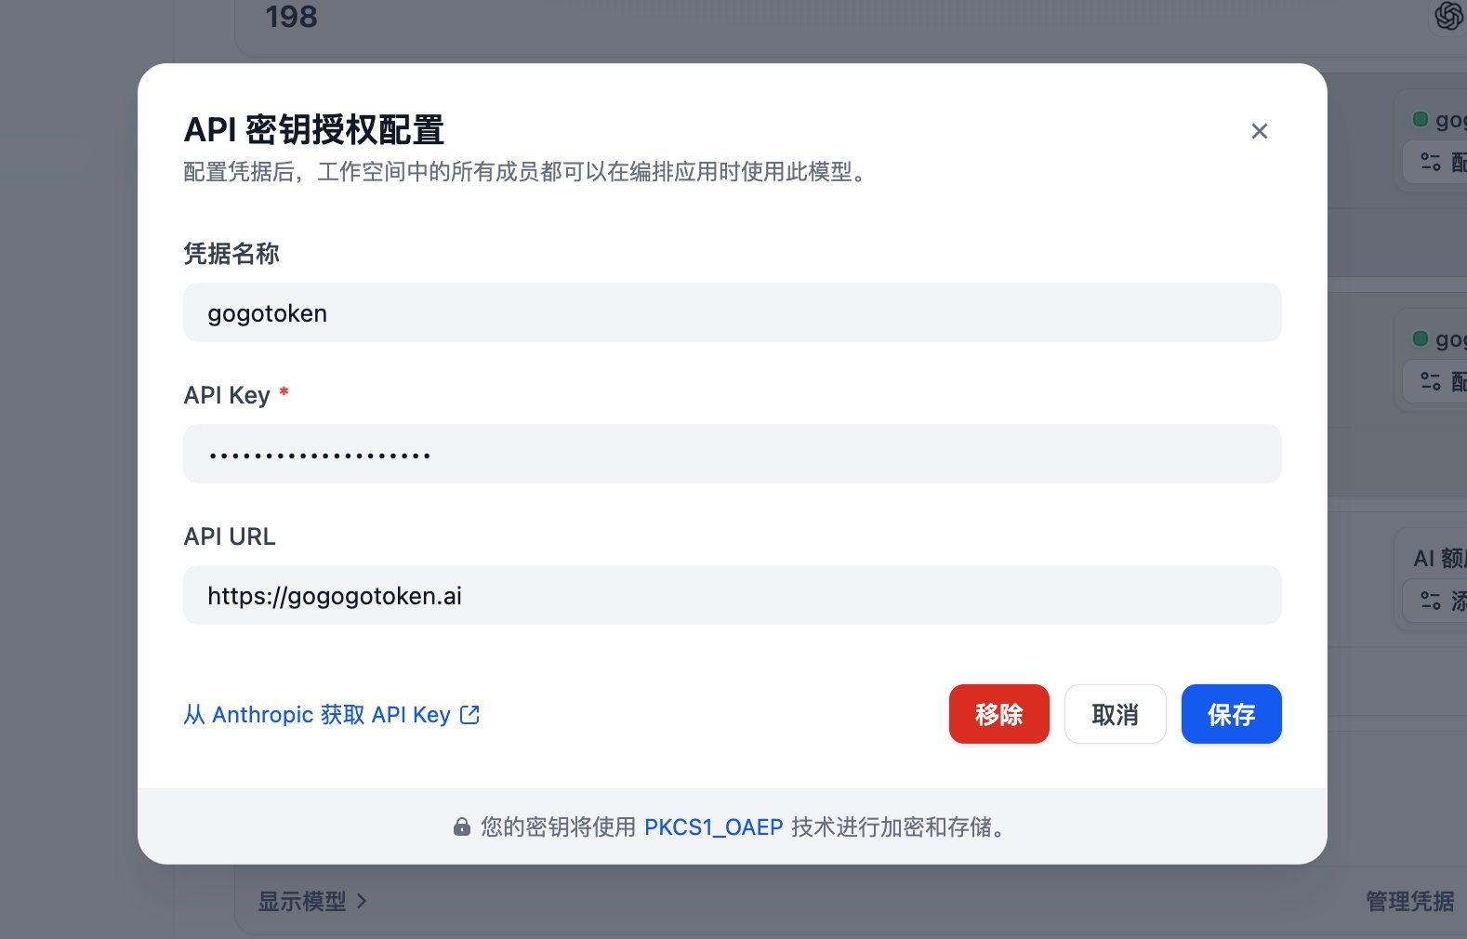Image resolution: width=1467 pixels, height=939 pixels.
Task: Save credentials with the blue 保存 button
Action: click(1231, 714)
